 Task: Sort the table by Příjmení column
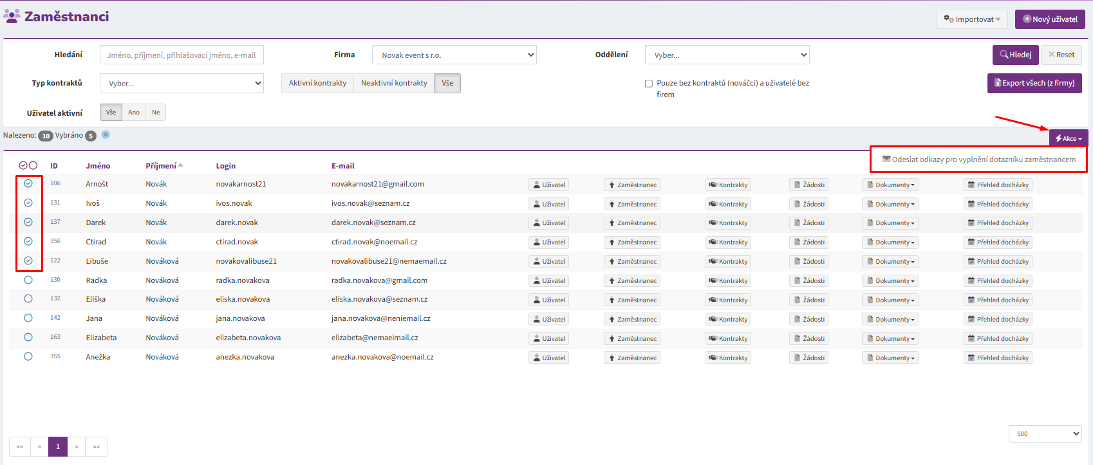[161, 166]
